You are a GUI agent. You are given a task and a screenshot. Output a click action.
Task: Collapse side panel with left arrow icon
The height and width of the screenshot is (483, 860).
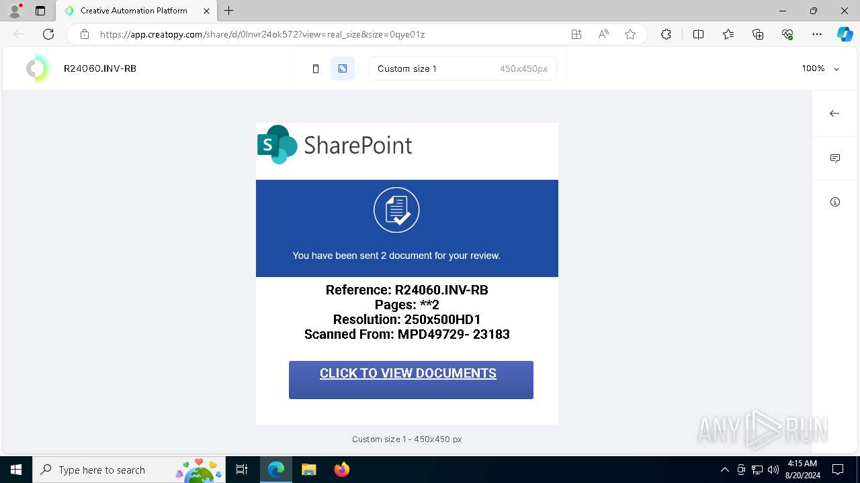click(834, 113)
